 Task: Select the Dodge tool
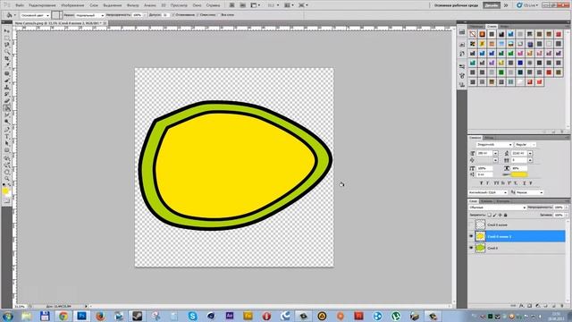click(7, 123)
